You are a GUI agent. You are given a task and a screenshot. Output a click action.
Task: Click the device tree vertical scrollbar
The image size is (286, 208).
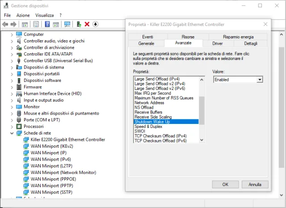[281, 107]
